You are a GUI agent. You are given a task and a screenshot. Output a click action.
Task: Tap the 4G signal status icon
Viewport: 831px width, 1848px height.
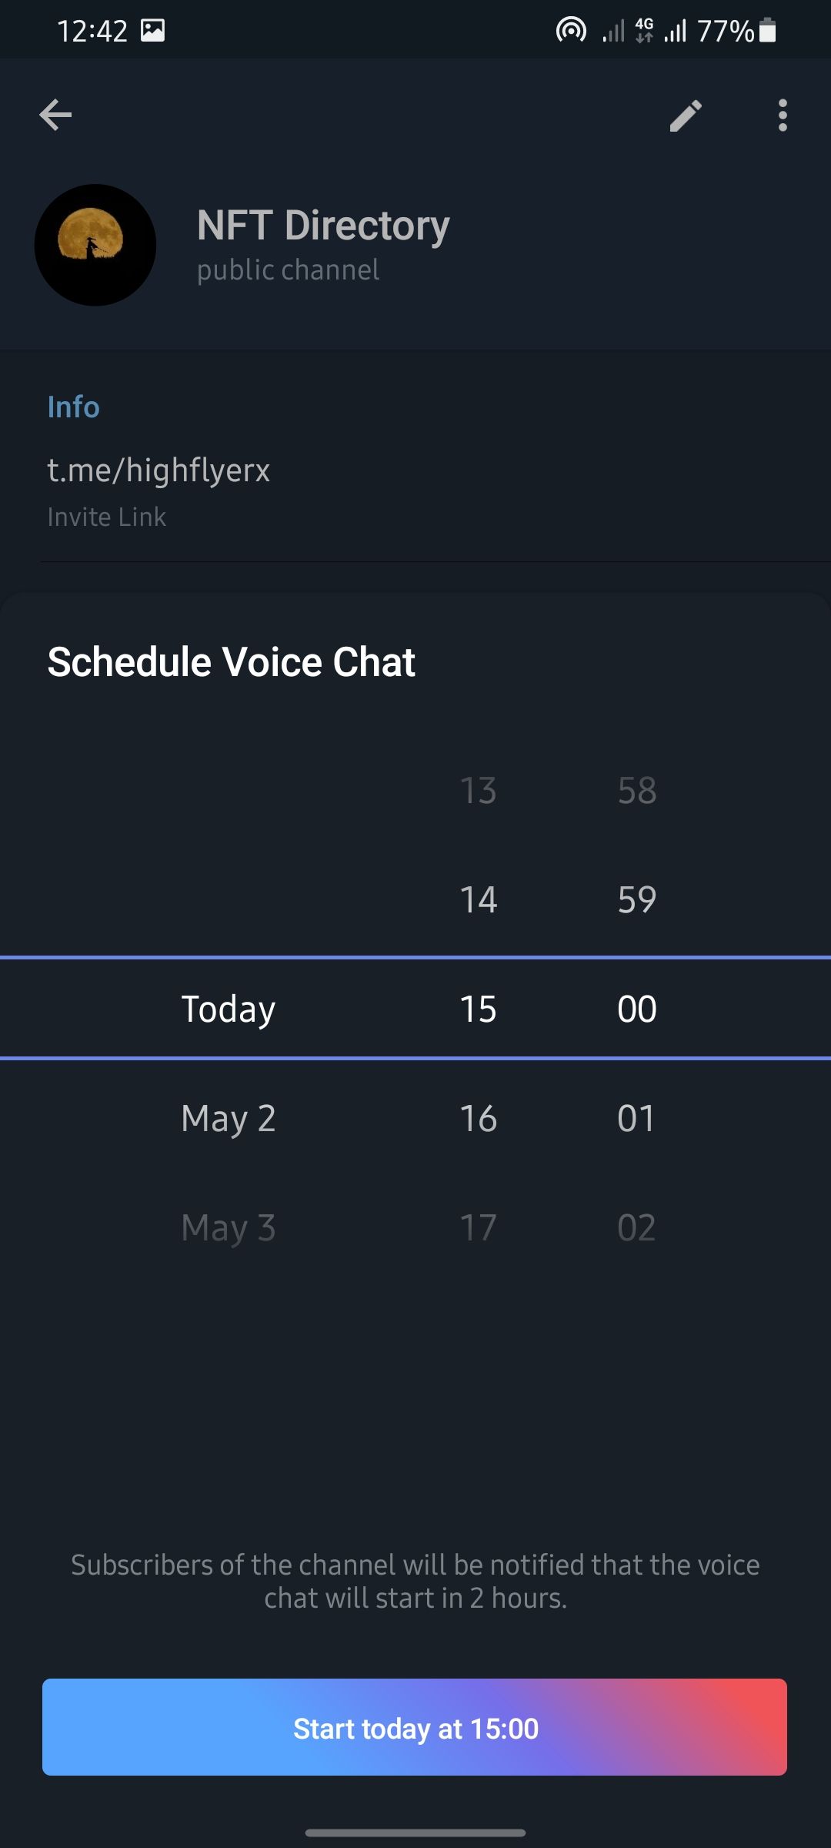click(644, 31)
